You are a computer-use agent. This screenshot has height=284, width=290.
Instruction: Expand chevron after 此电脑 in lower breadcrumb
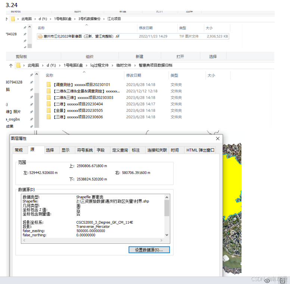point(43,65)
